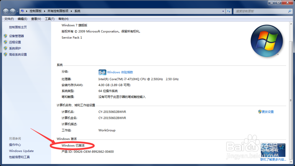Viewport: 295px width, 166px height.
Task: Click the scrollbar down arrow
Action: (x=291, y=162)
